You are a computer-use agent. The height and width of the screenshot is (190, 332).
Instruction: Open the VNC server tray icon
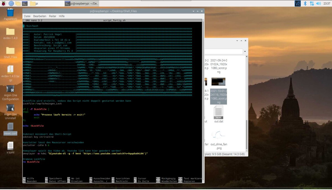pos(297,4)
